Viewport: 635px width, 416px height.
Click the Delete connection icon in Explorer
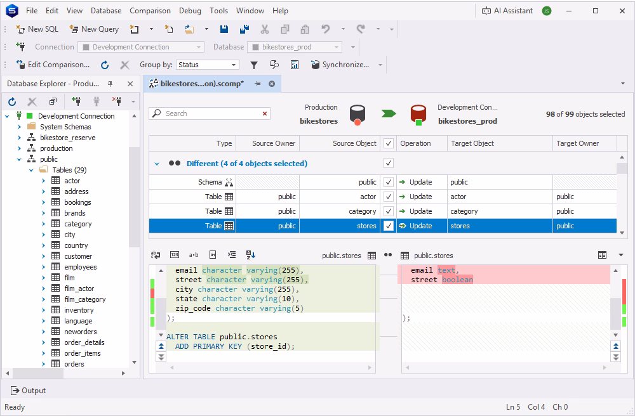point(117,101)
